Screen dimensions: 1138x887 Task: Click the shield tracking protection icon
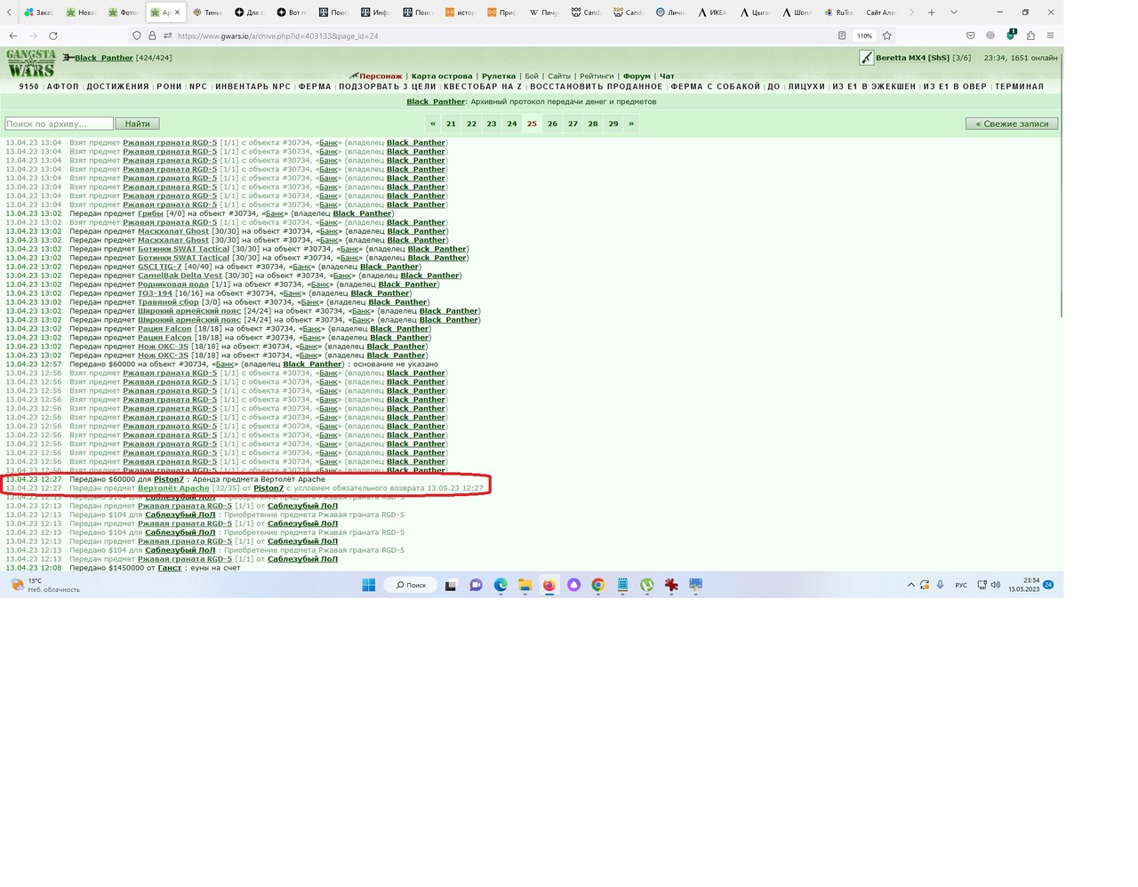(x=136, y=36)
